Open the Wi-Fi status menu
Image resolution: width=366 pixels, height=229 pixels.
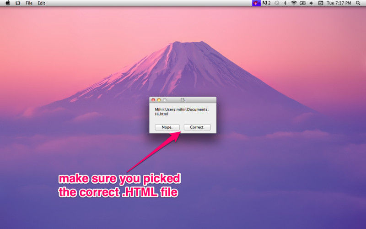(x=294, y=3)
